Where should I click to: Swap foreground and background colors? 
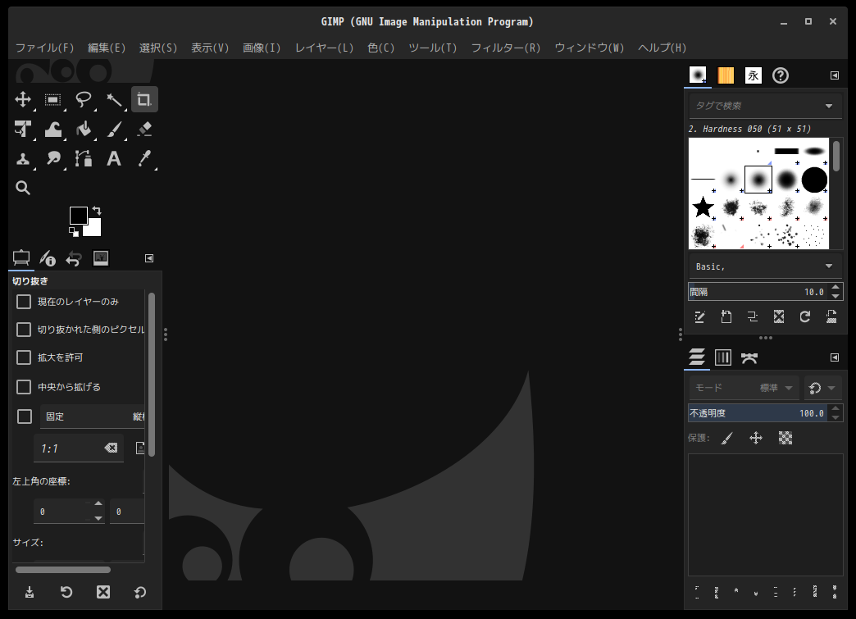coord(97,211)
